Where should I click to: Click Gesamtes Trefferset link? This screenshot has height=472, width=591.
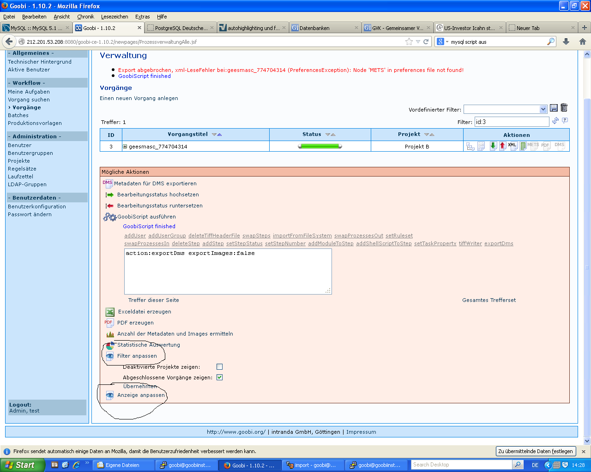pos(489,300)
